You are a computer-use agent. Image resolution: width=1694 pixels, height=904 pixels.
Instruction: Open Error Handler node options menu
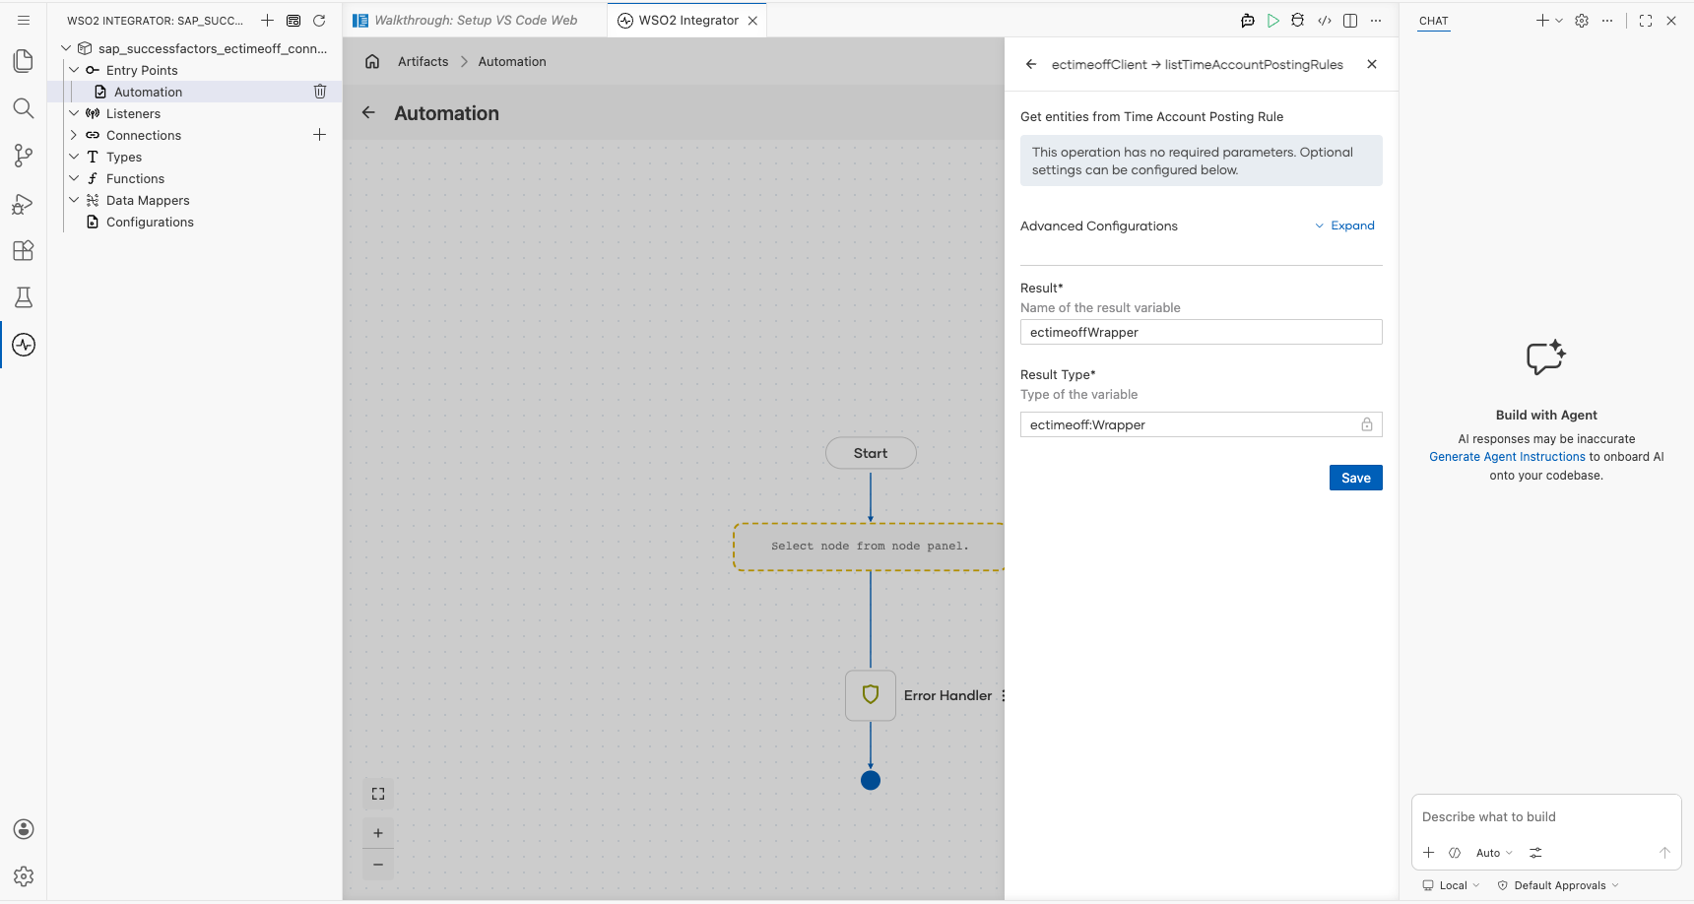(1003, 695)
